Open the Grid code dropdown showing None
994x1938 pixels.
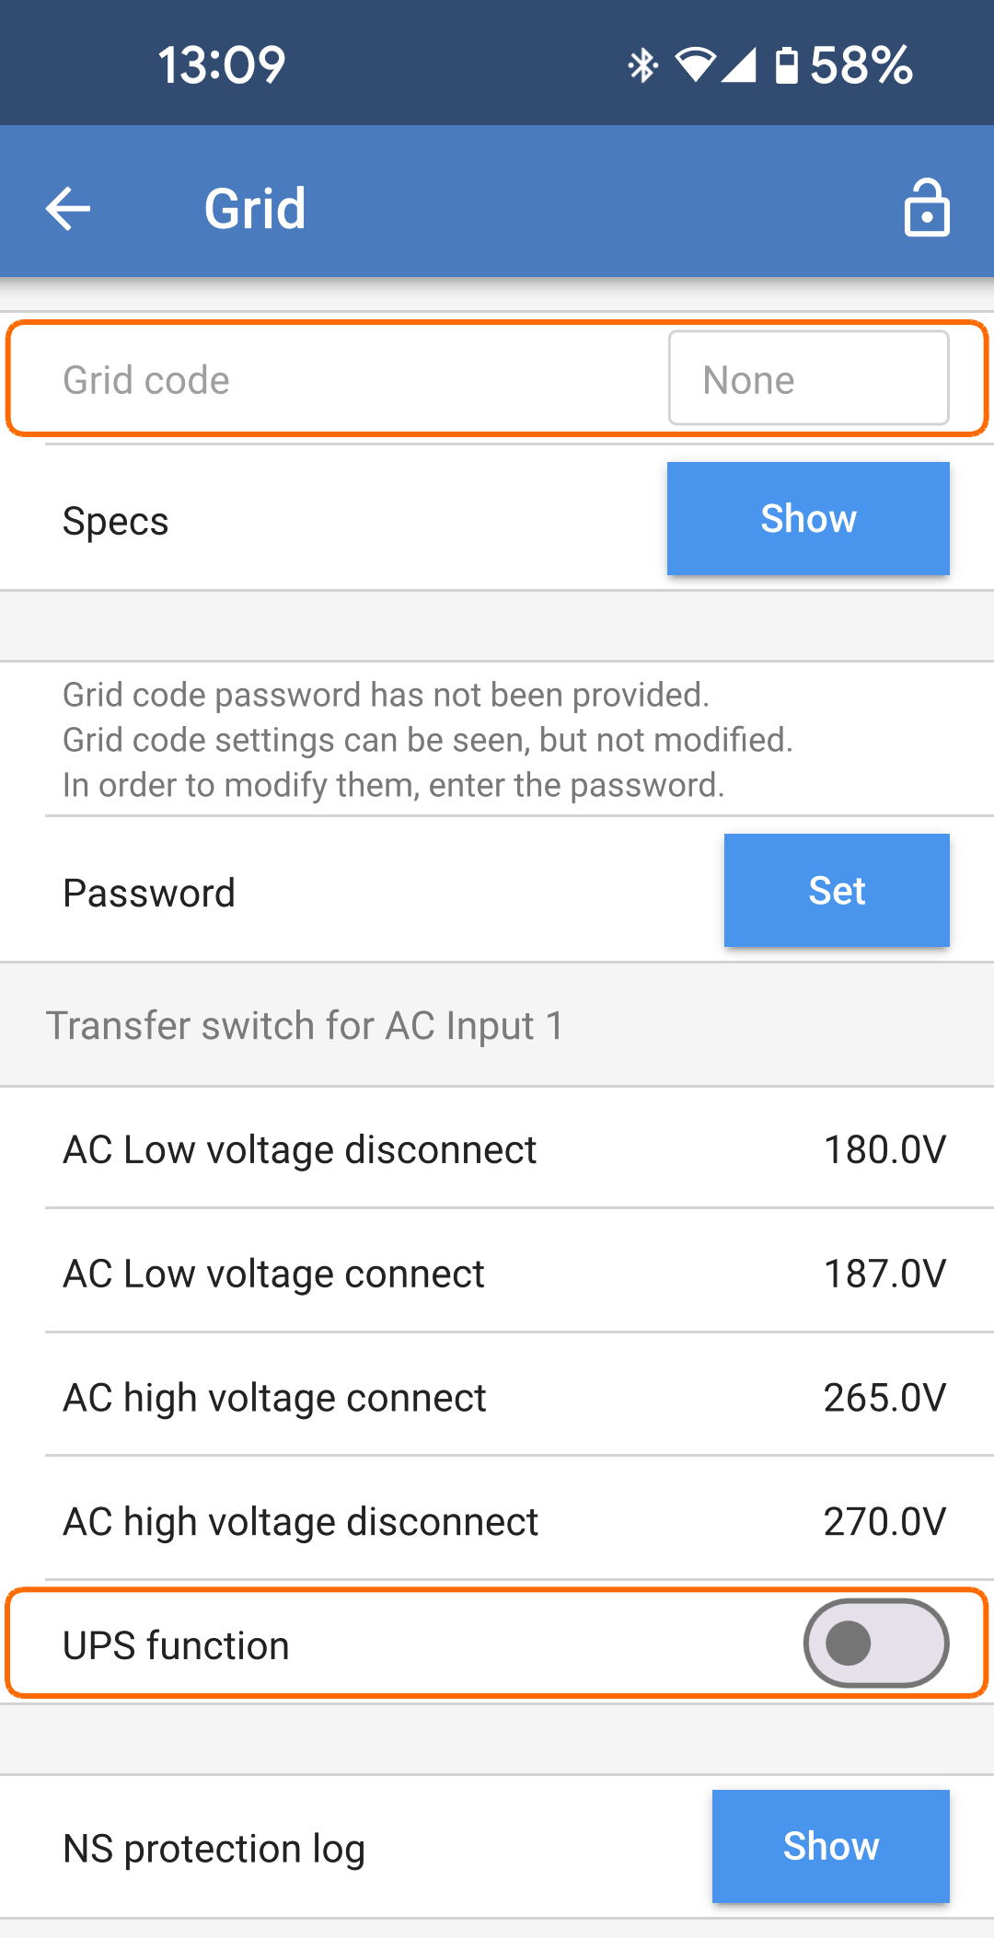[x=808, y=378]
